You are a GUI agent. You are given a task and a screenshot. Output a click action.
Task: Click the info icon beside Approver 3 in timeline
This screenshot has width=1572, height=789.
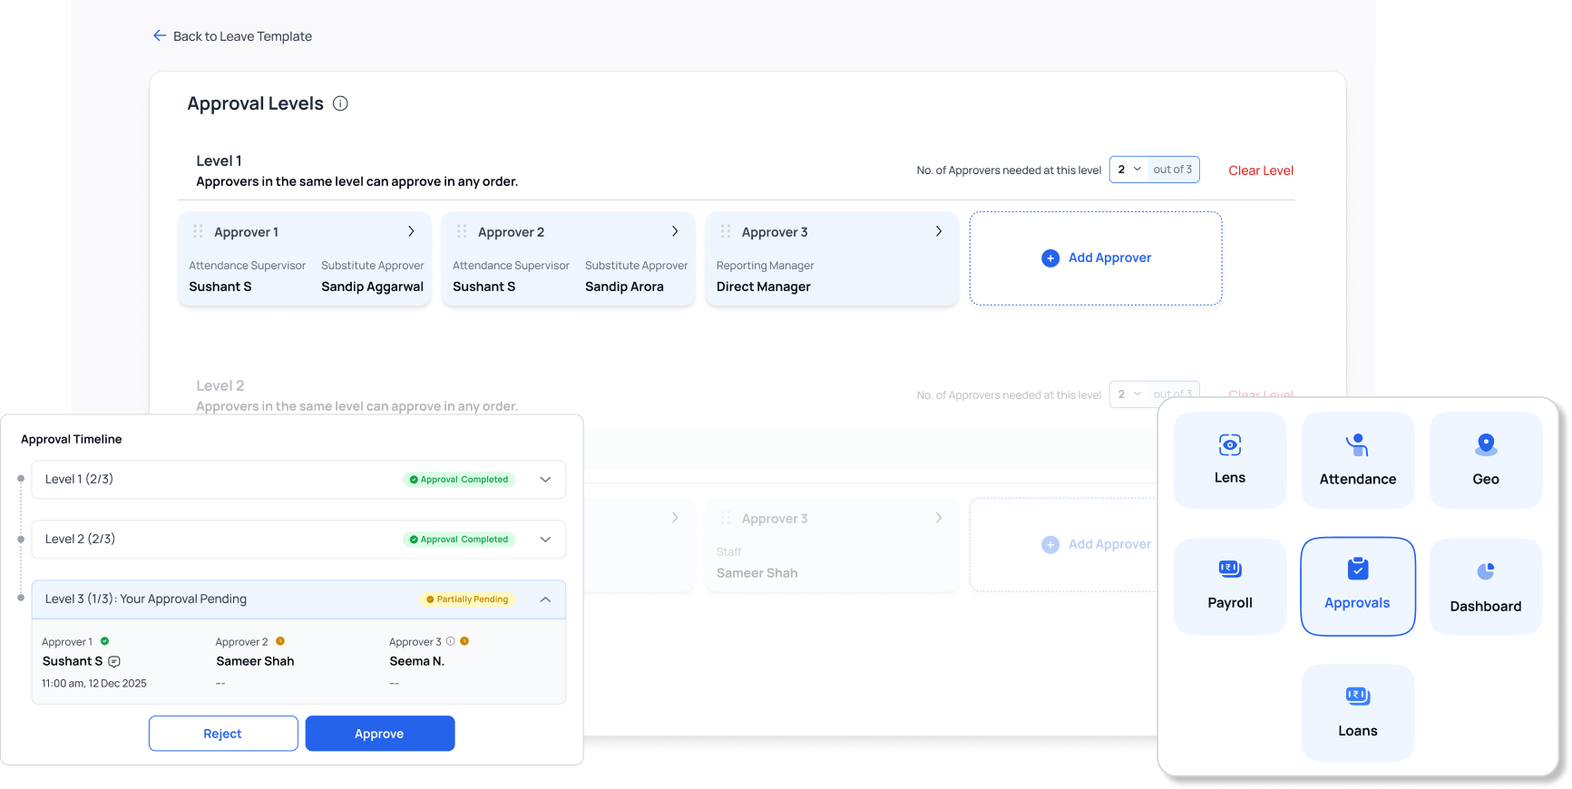click(450, 641)
